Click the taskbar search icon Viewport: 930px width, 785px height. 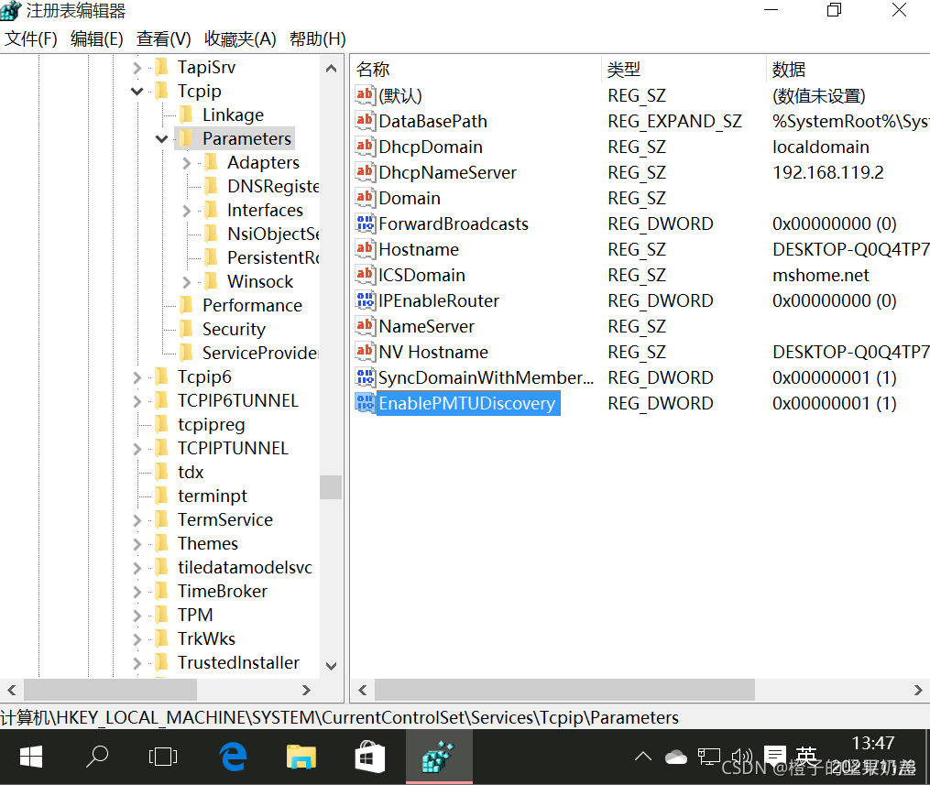click(97, 757)
